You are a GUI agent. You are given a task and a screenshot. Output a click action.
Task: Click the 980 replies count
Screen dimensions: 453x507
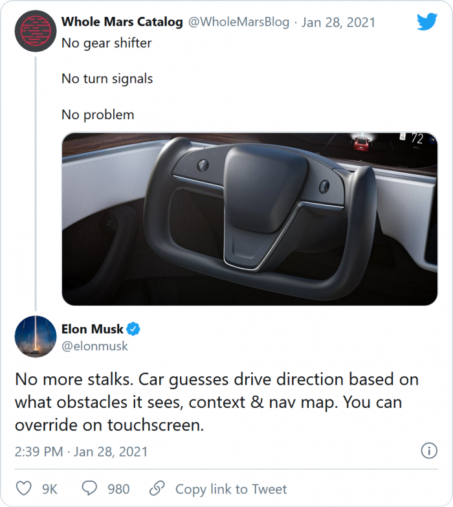(x=118, y=489)
